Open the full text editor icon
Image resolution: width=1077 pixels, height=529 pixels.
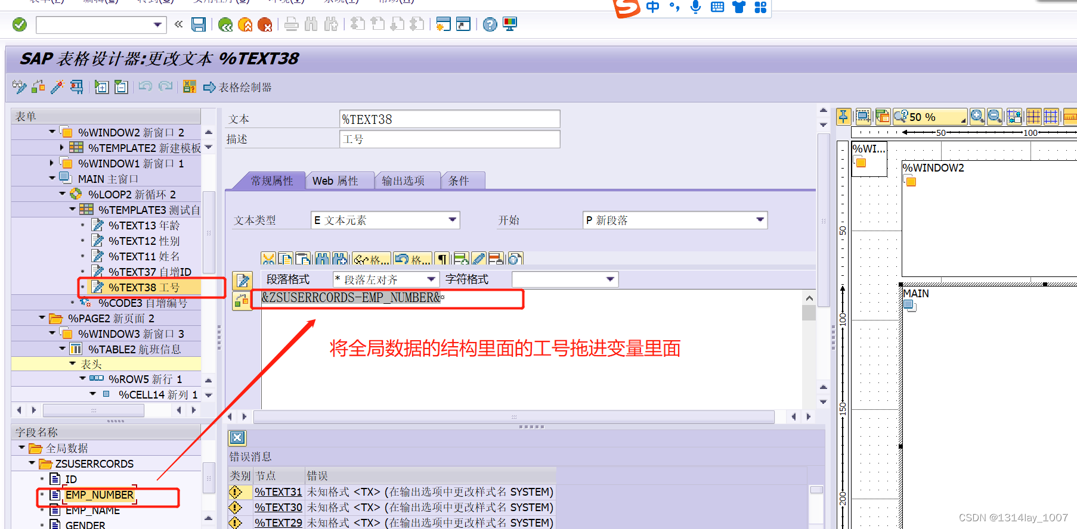click(x=242, y=280)
